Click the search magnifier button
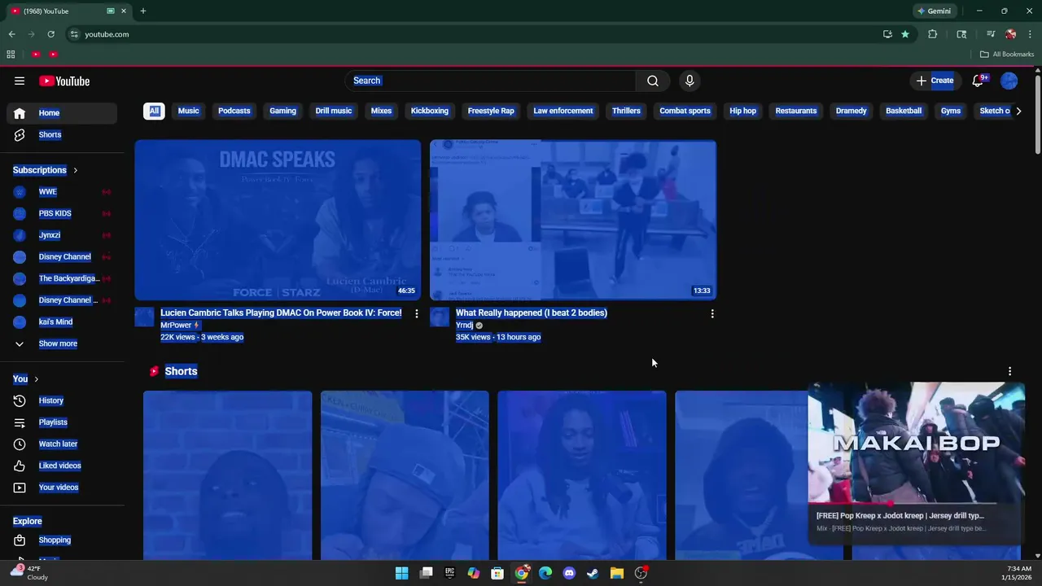The width and height of the screenshot is (1042, 586). pos(653,81)
